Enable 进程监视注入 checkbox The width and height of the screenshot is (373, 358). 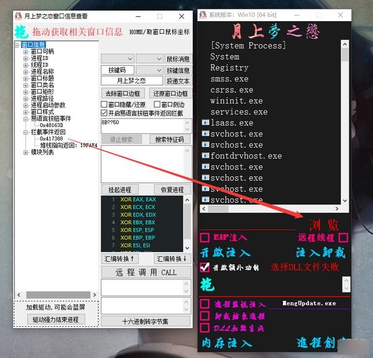[x=205, y=304]
